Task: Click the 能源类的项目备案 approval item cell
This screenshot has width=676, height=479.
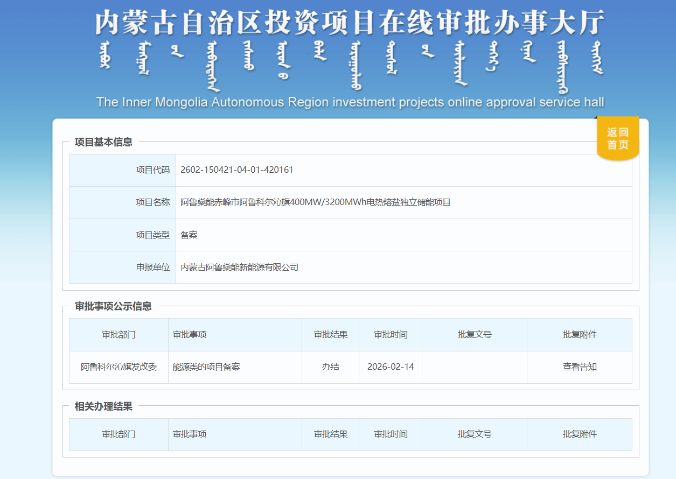Action: click(x=206, y=367)
